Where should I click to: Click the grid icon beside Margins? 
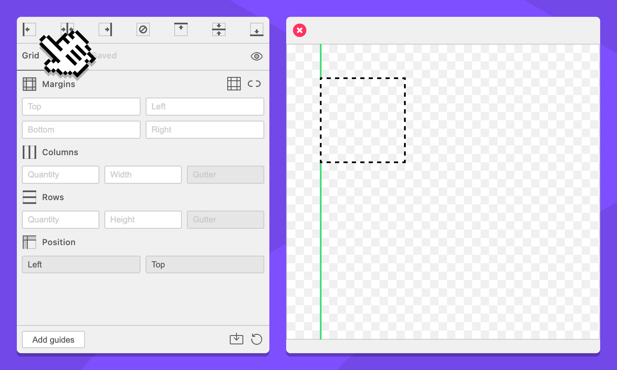point(234,84)
